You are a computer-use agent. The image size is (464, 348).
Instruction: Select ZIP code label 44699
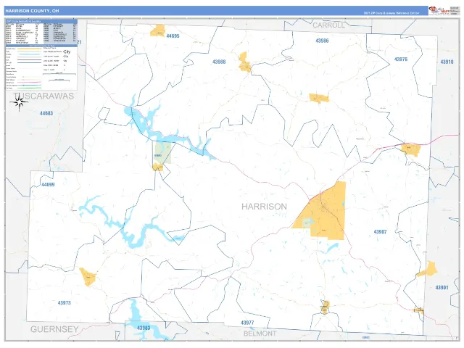48,185
